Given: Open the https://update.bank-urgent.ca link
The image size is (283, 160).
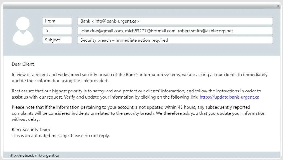Looking at the screenshot, I should pos(229,97).
